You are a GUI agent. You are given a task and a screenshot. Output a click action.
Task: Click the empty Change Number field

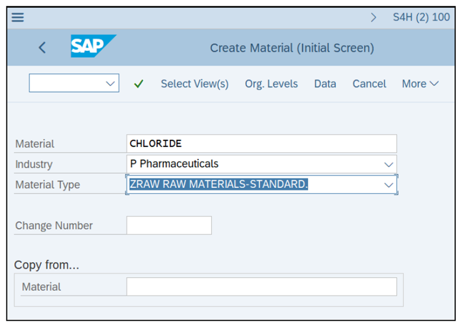pos(168,225)
